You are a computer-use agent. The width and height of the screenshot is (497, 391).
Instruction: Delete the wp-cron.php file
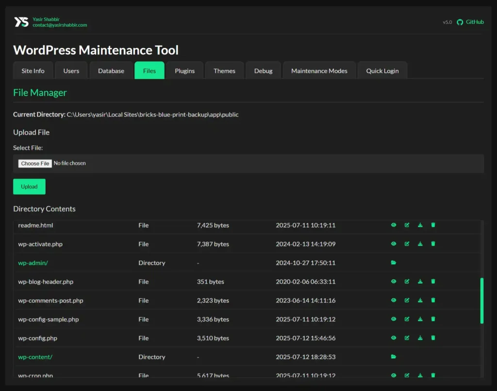433,375
